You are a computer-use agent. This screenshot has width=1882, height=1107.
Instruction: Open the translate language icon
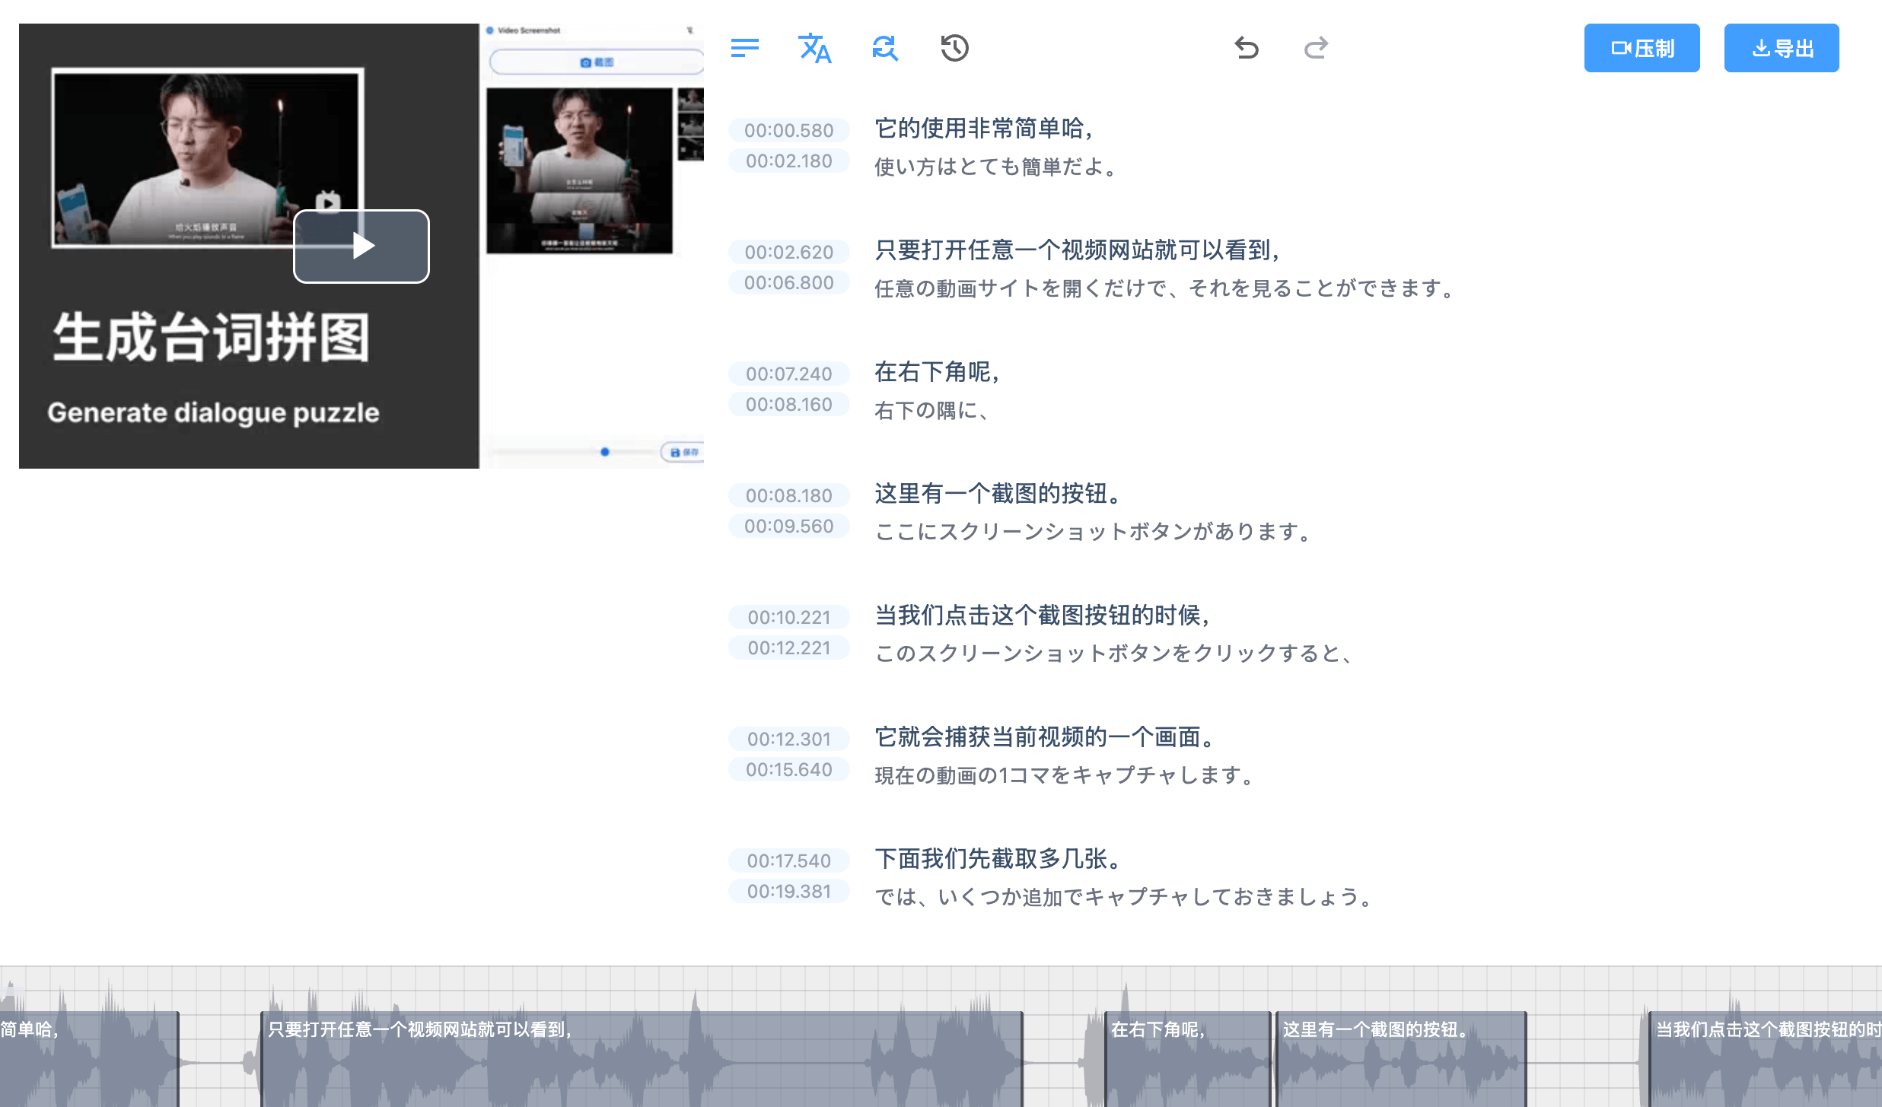814,49
